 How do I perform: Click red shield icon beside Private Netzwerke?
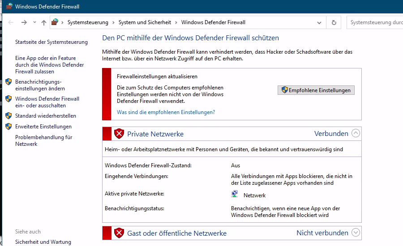click(119, 134)
